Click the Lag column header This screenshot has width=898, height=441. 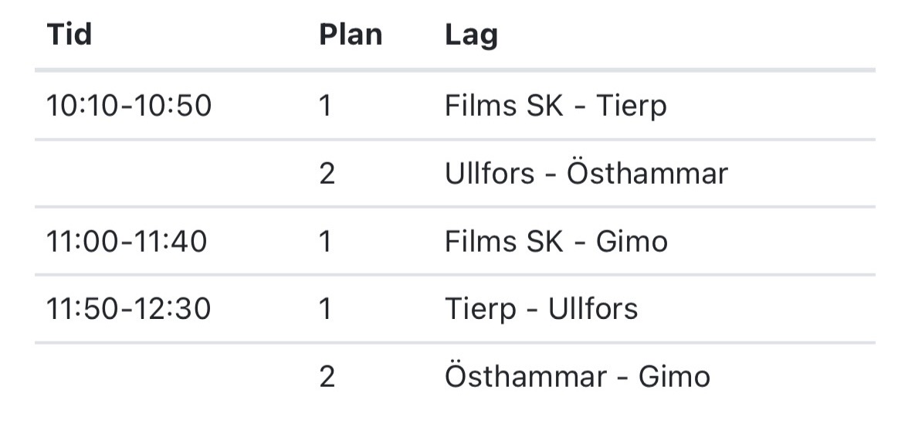coord(471,36)
